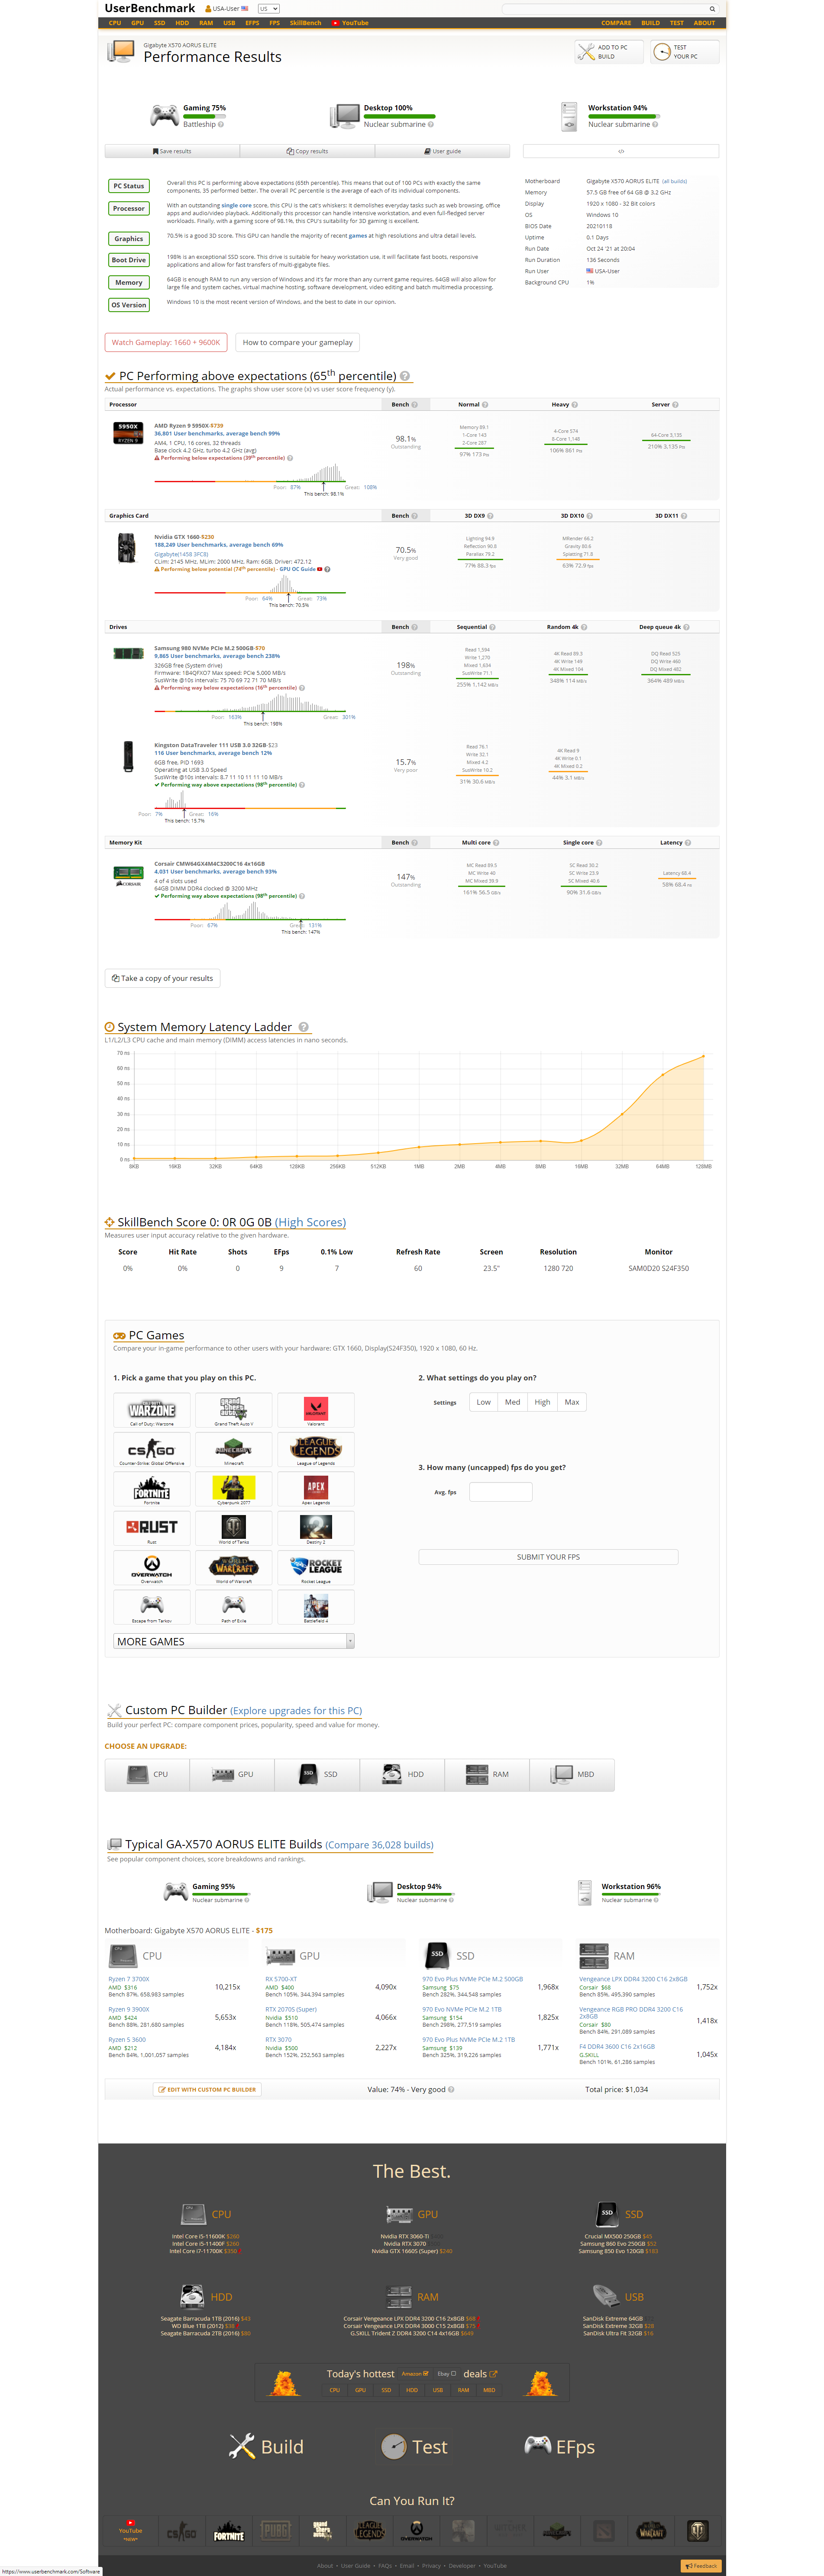Click the YouTube icon in navigation bar

[x=335, y=23]
